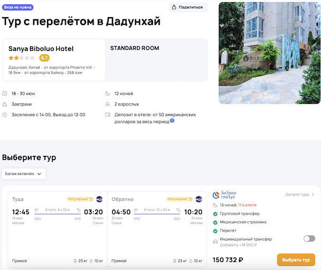Click the return flight airline logo

(198, 199)
